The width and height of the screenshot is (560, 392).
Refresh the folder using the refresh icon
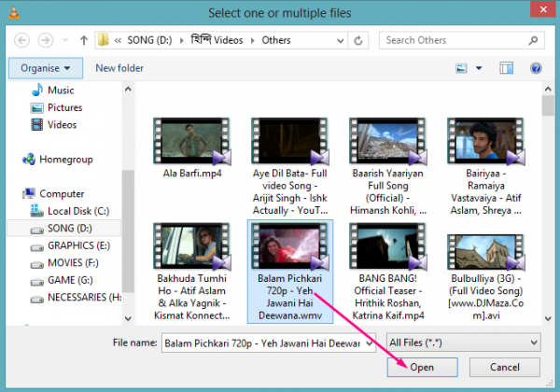click(x=367, y=41)
